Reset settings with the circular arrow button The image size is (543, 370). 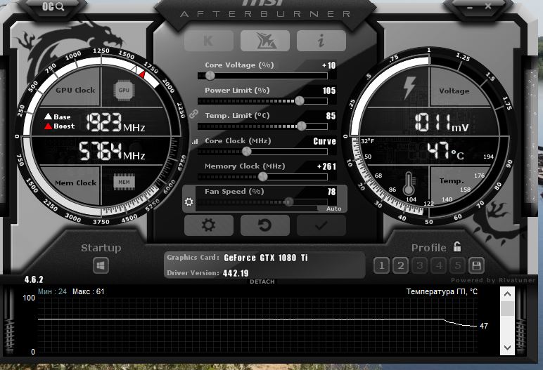pos(265,225)
